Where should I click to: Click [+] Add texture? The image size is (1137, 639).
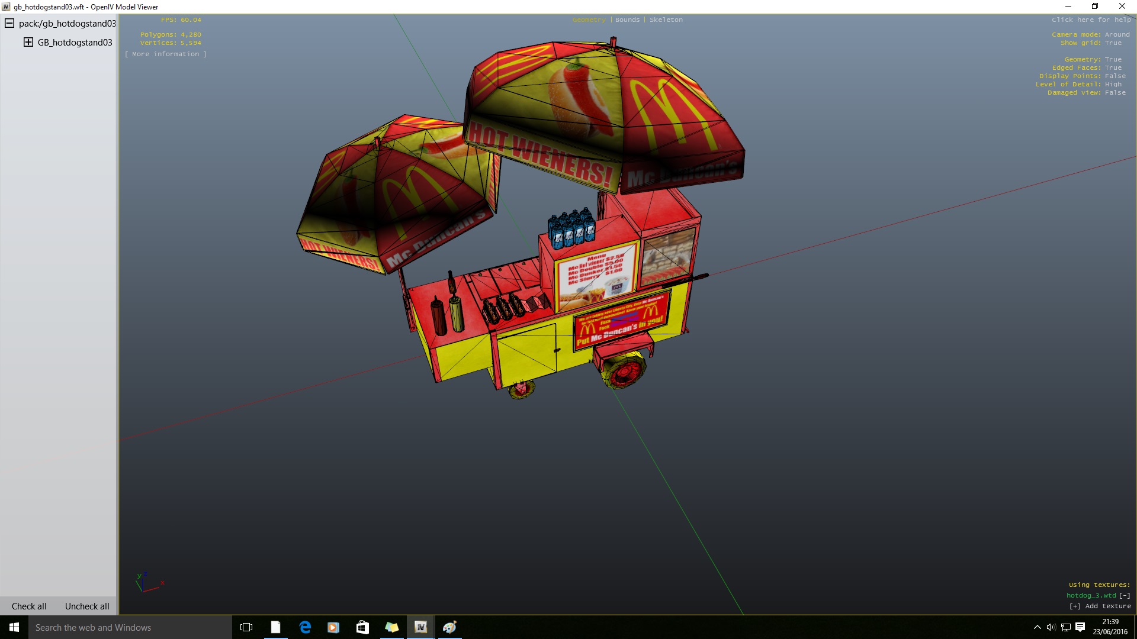[1100, 606]
